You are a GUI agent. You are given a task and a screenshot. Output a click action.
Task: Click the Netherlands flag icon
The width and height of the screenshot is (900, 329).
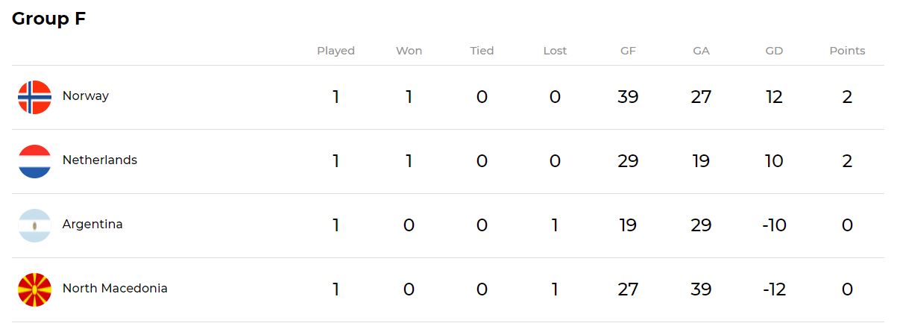(34, 161)
